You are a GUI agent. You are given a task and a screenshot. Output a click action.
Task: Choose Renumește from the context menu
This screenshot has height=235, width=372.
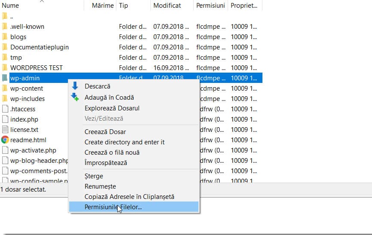[100, 186]
